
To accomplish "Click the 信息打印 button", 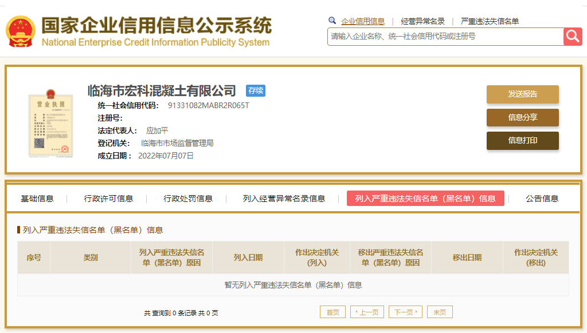I will click(523, 141).
